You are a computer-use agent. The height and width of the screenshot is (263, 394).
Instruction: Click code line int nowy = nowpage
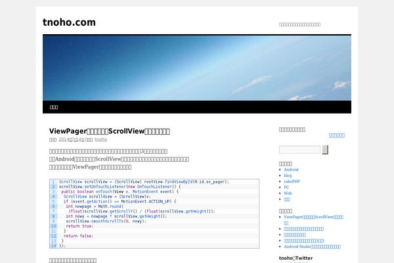click(116, 216)
